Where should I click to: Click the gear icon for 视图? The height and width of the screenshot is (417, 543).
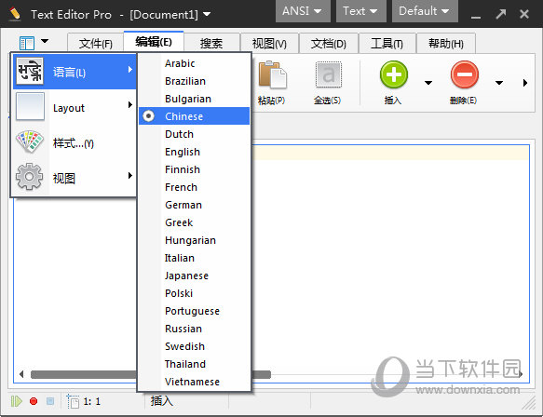(x=30, y=177)
